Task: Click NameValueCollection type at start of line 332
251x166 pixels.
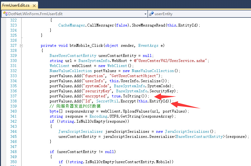Action: tap(71, 71)
